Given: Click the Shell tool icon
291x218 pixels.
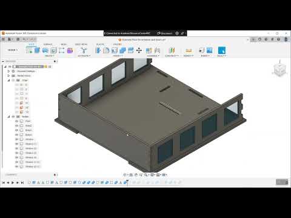Looking at the screenshot, I should tap(115, 50).
